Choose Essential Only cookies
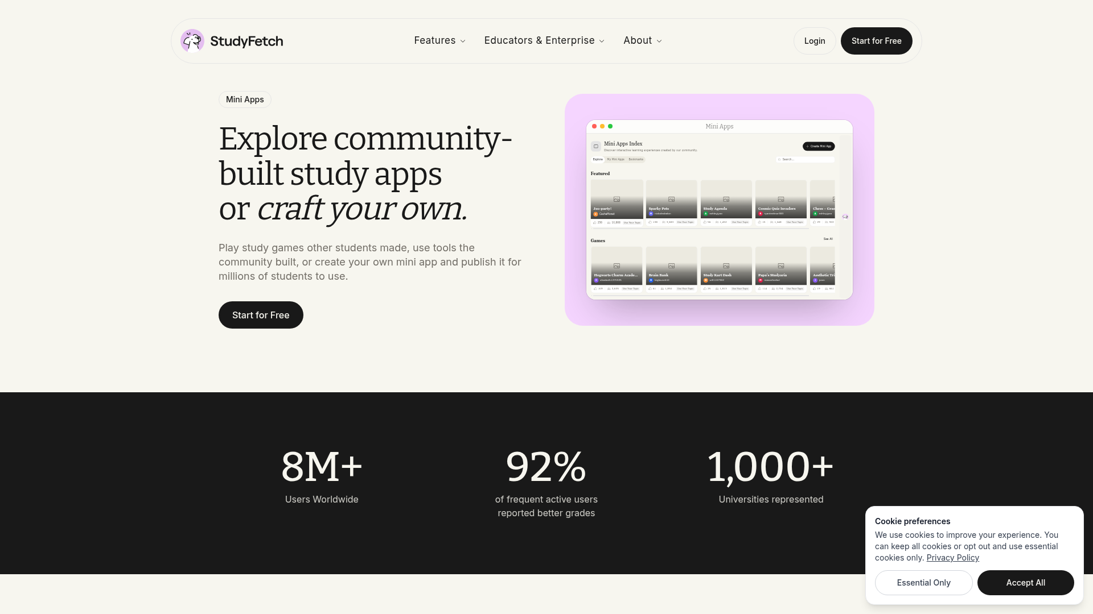 click(x=923, y=583)
